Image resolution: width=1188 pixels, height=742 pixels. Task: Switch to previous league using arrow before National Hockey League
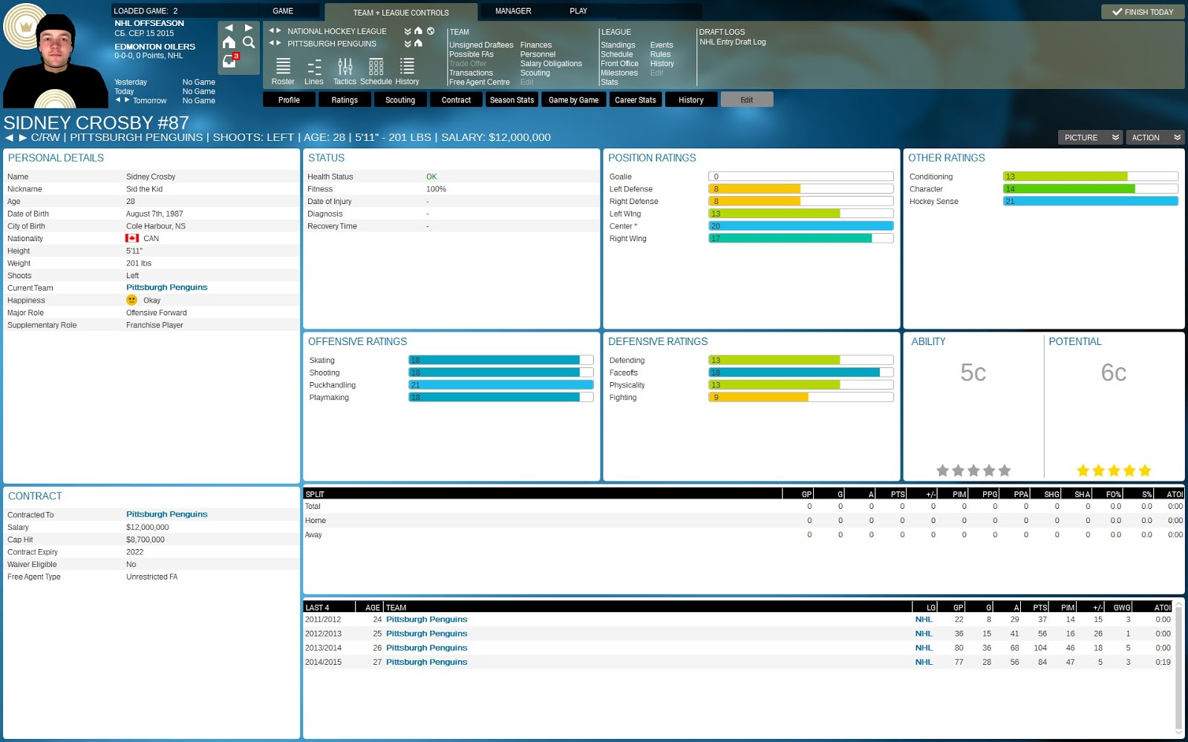[x=271, y=31]
